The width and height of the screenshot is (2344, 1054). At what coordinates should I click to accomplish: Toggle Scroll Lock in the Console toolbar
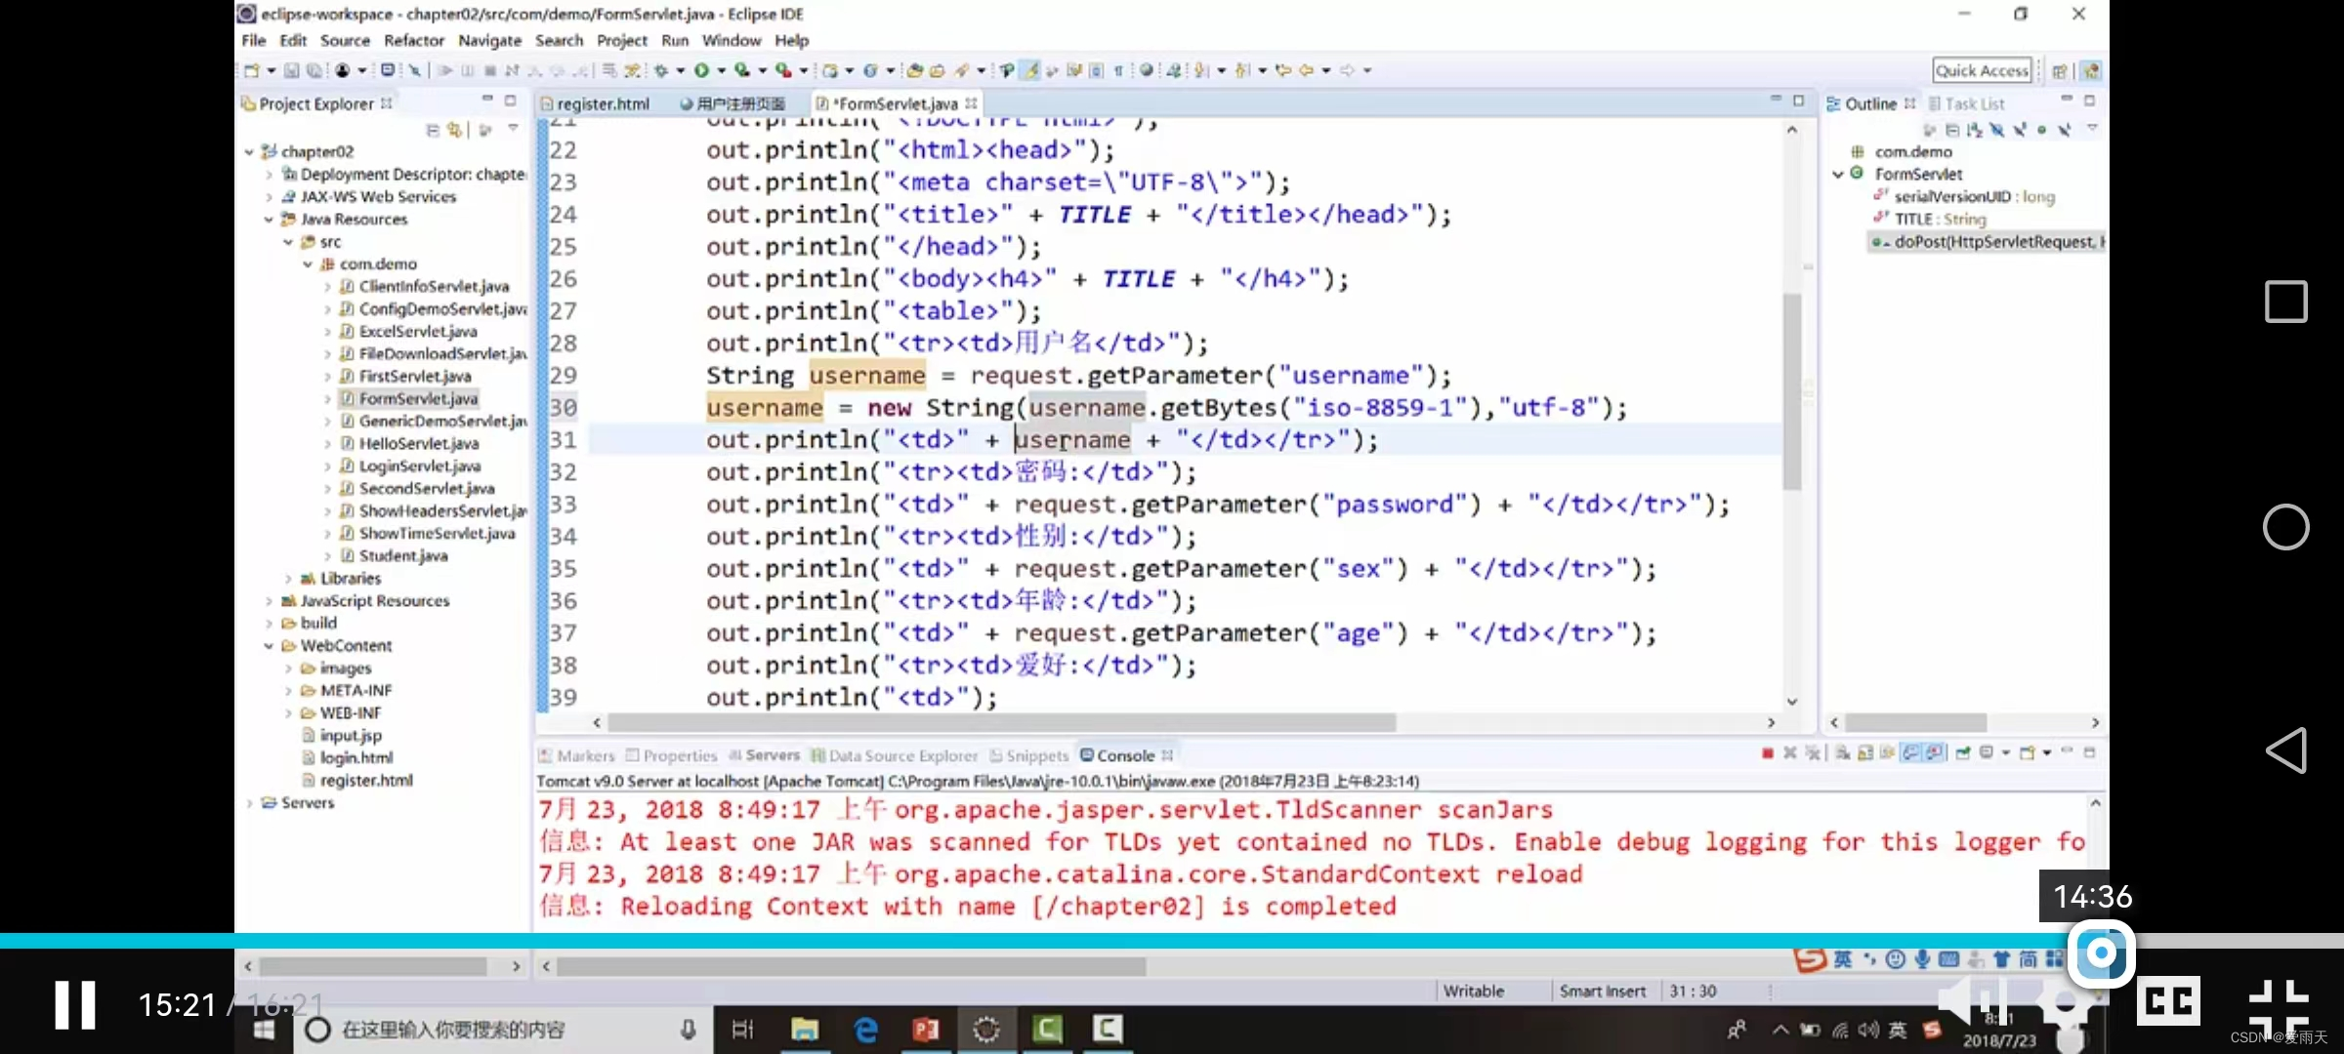click(1866, 754)
